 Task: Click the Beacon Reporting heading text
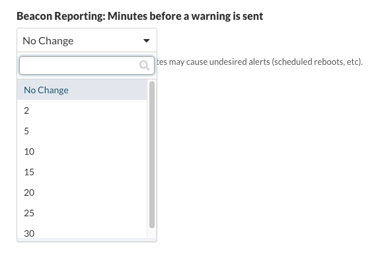click(140, 16)
